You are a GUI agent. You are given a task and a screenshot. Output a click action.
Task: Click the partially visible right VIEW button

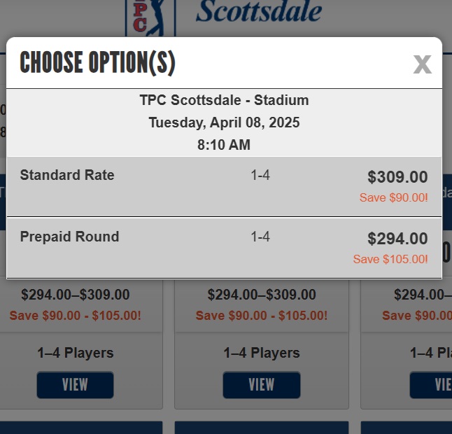431,385
